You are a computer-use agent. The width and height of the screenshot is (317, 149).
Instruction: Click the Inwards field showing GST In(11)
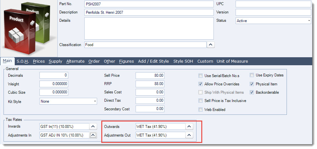pos(64,126)
